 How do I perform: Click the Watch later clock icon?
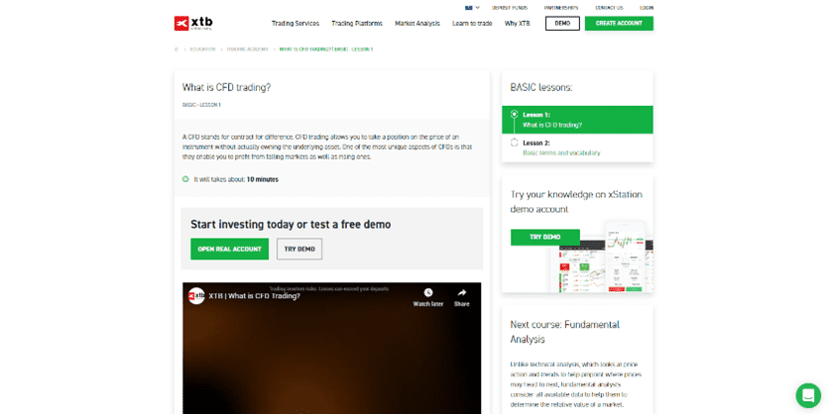427,292
